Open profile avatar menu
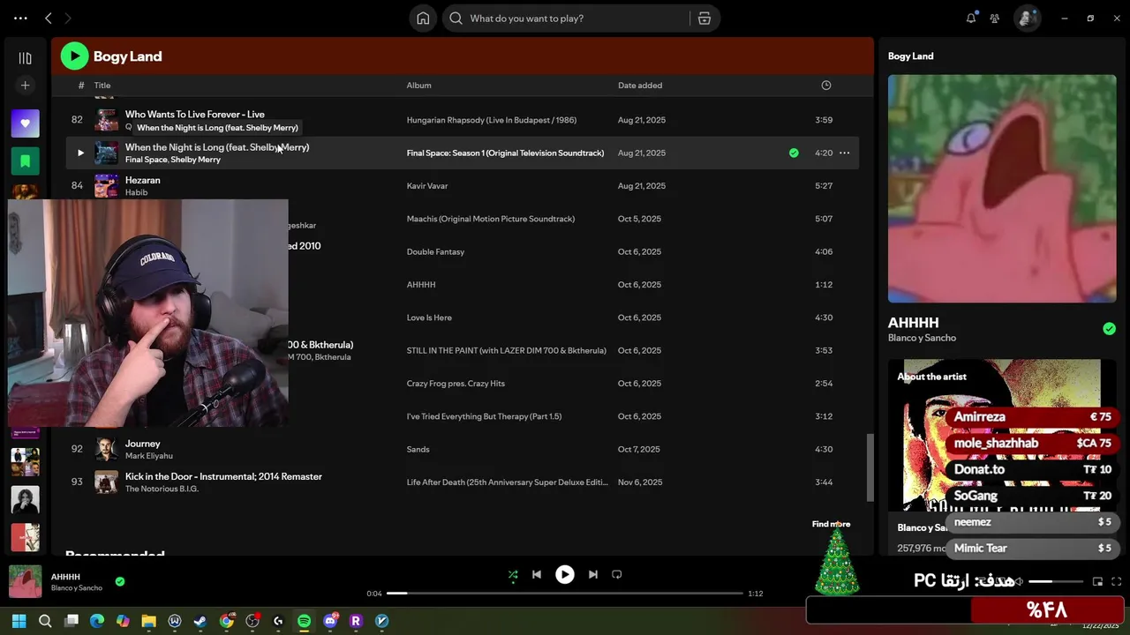This screenshot has height=635, width=1130. point(1027,18)
